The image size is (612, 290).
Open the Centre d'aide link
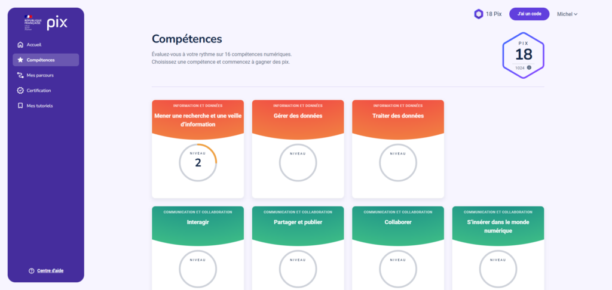(50, 271)
